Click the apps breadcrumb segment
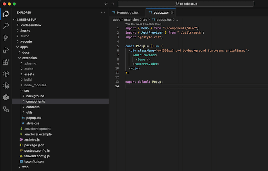Image resolution: width=268 pixels, height=171 pixels. pyautogui.click(x=116, y=20)
